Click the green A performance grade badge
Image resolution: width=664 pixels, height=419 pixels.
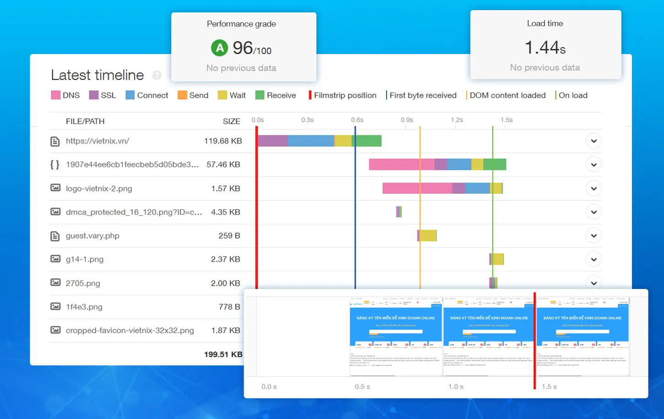coord(220,48)
